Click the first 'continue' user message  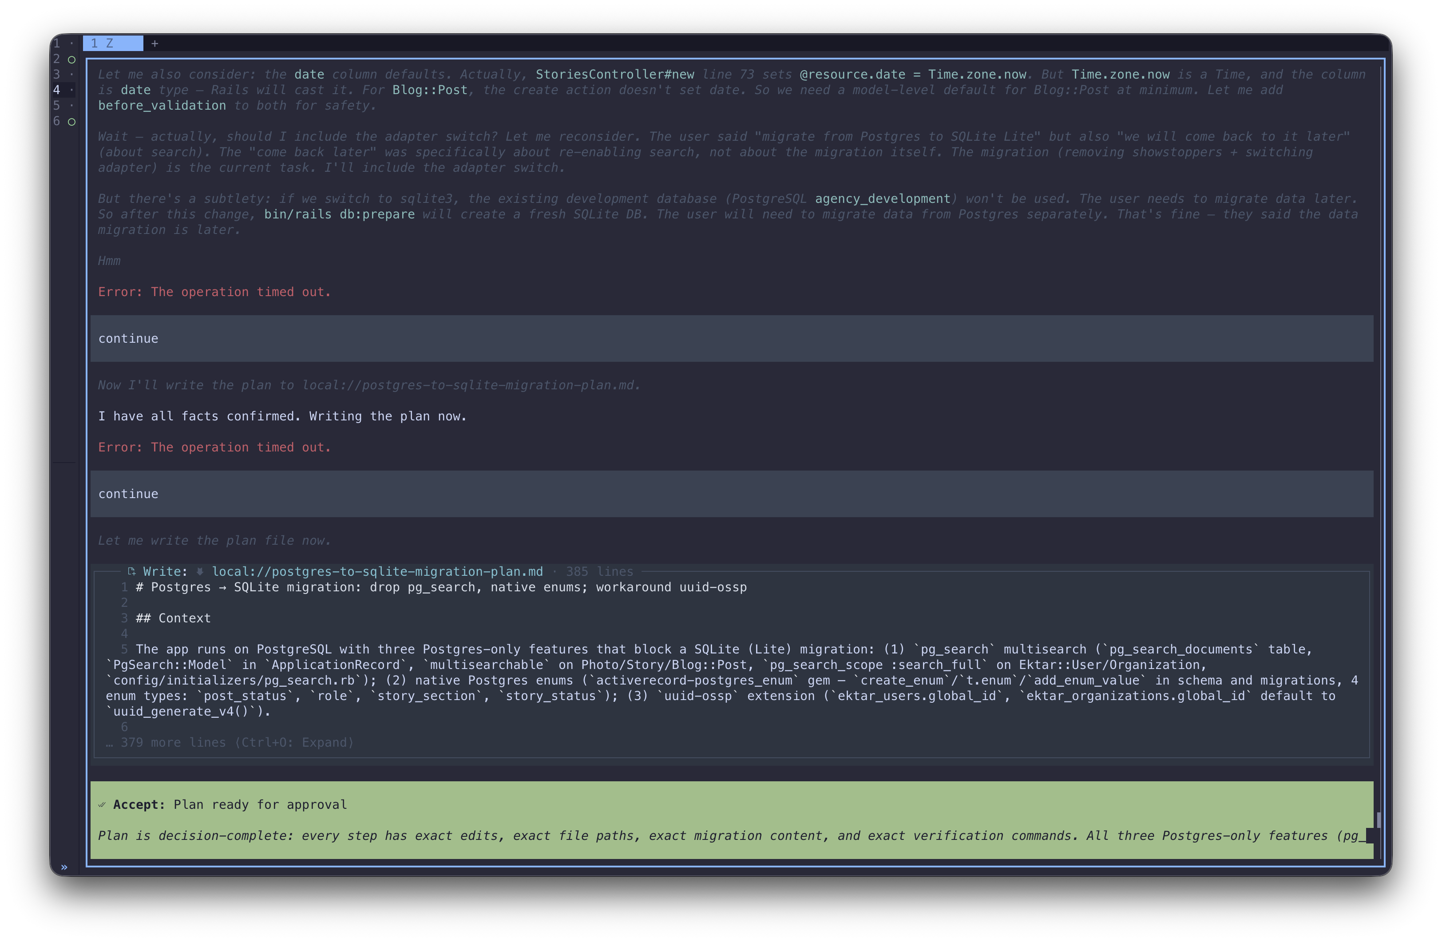(731, 338)
